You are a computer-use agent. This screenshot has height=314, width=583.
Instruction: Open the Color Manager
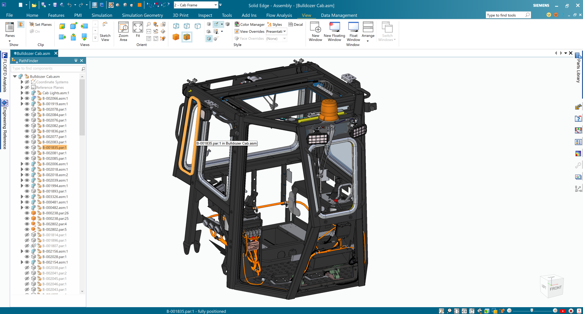[249, 24]
